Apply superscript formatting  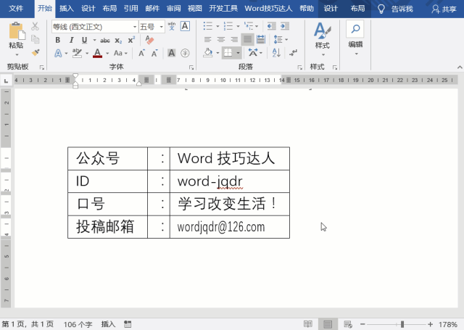pos(131,40)
